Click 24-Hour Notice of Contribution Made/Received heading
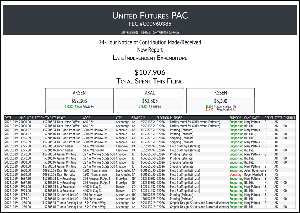The height and width of the screenshot is (213, 300). 150,42
